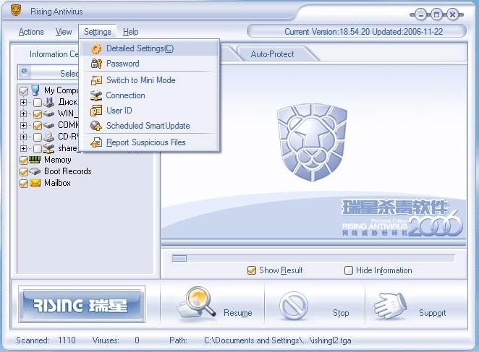
Task: Click the My Computer monitor icon
Action: pyautogui.click(x=35, y=90)
